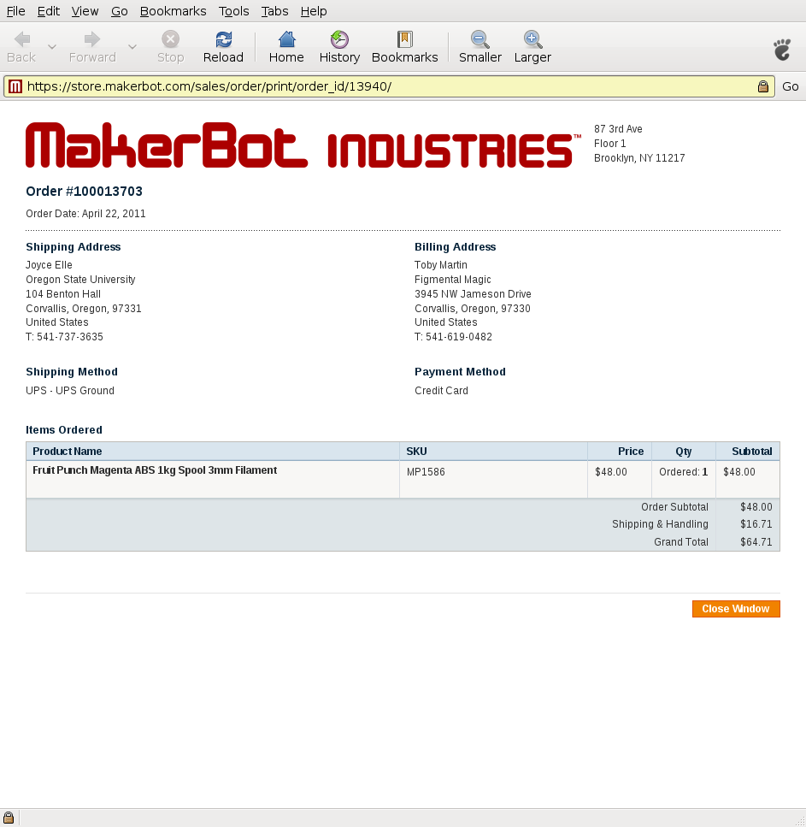The image size is (806, 827).
Task: Open the View menu
Action: point(85,11)
